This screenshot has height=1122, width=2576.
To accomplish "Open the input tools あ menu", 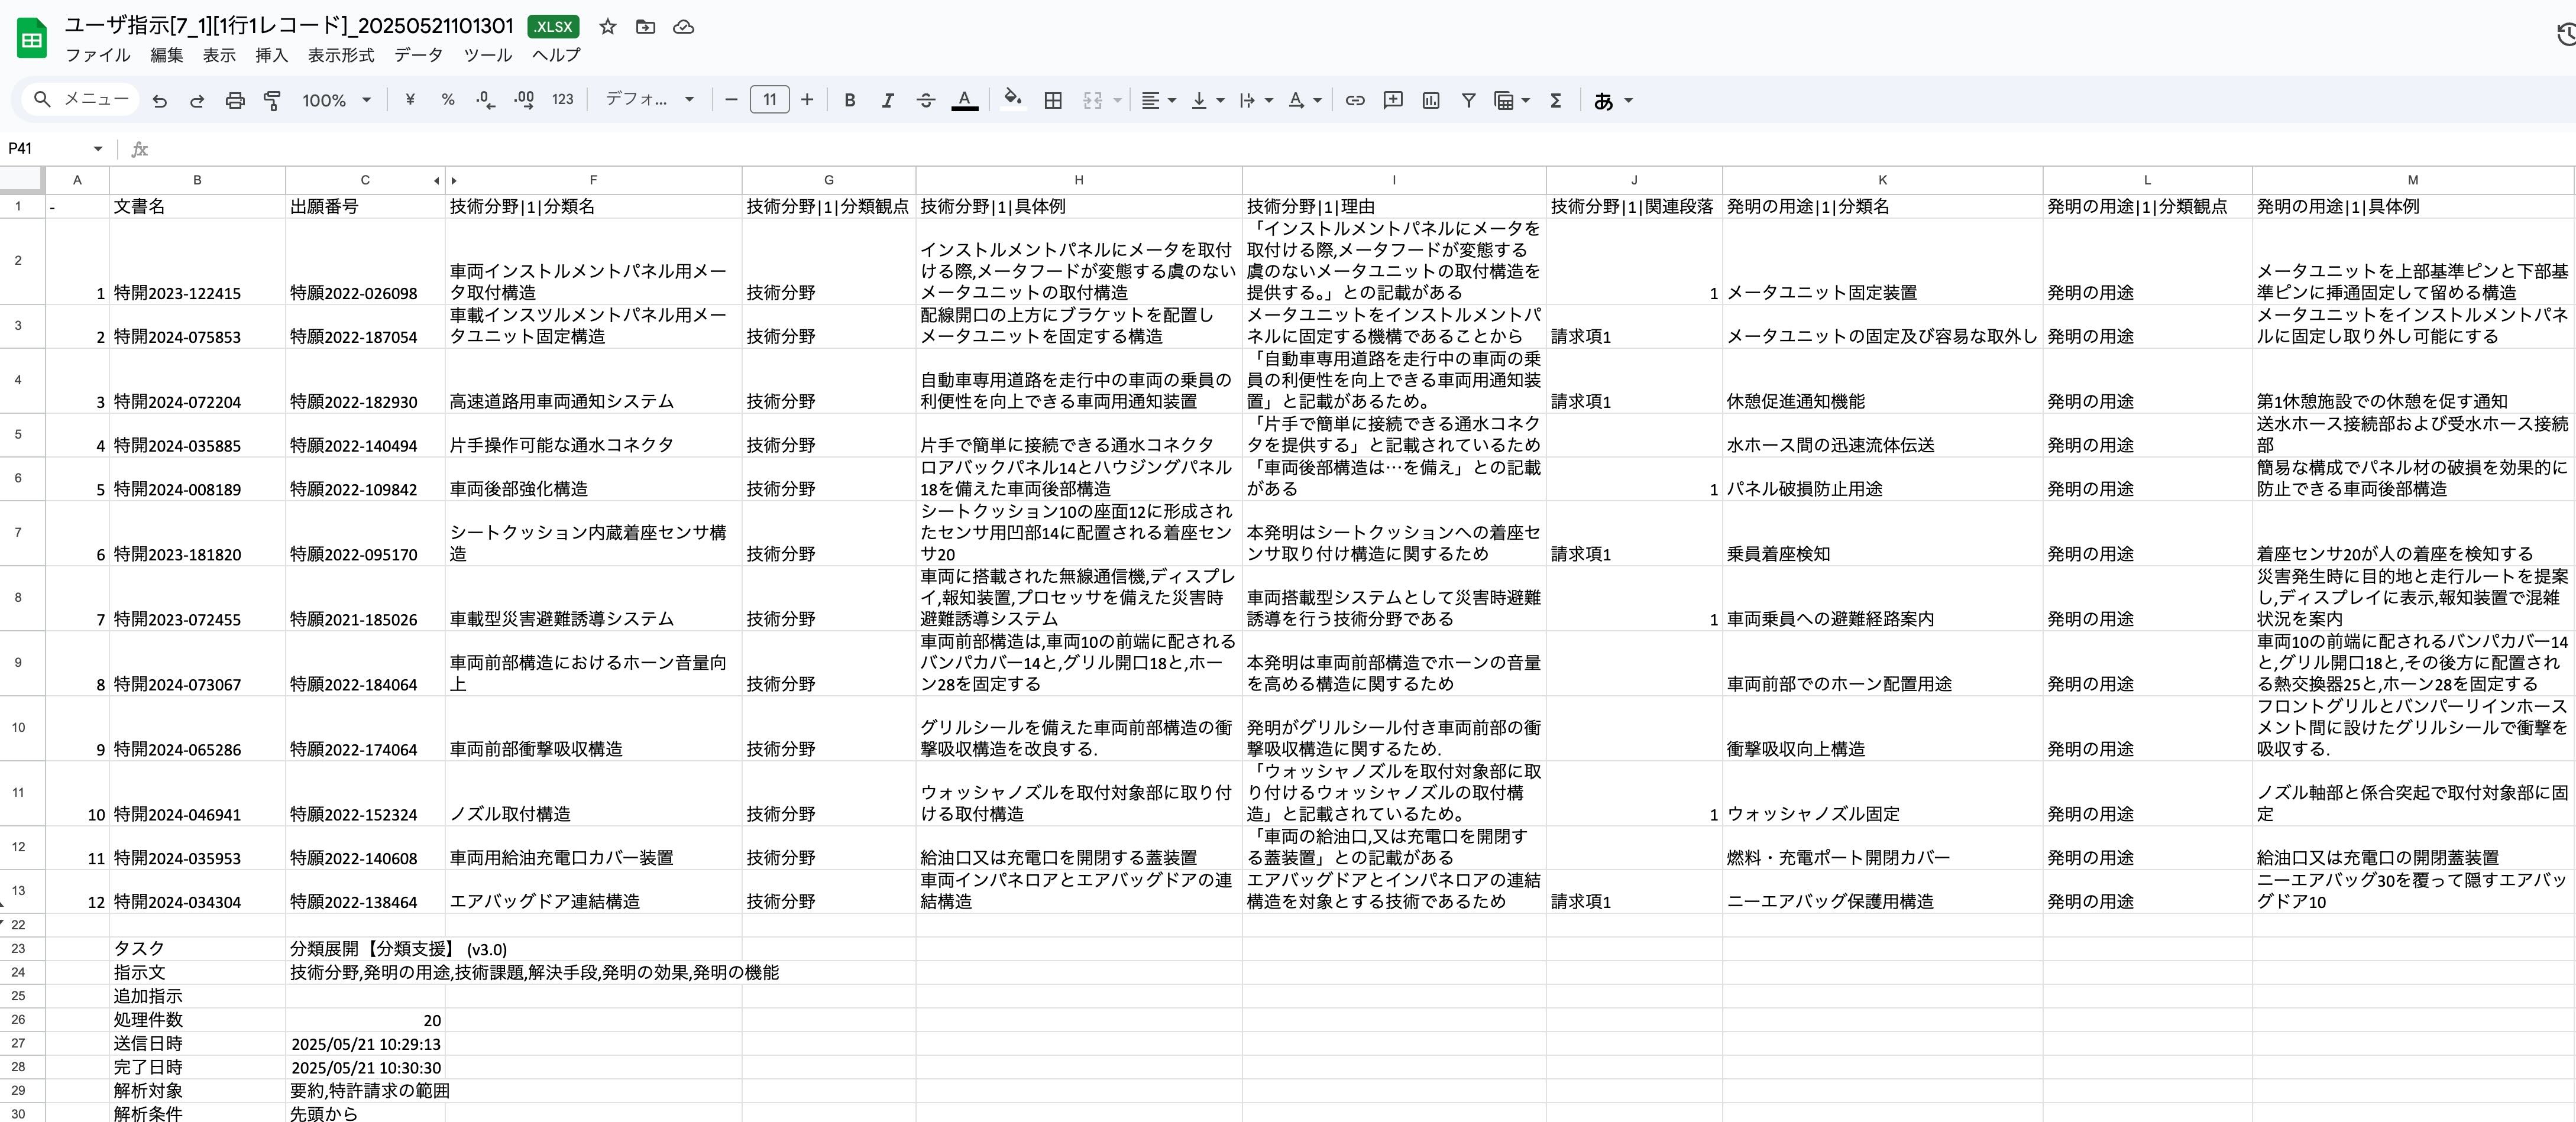I will tap(1612, 100).
